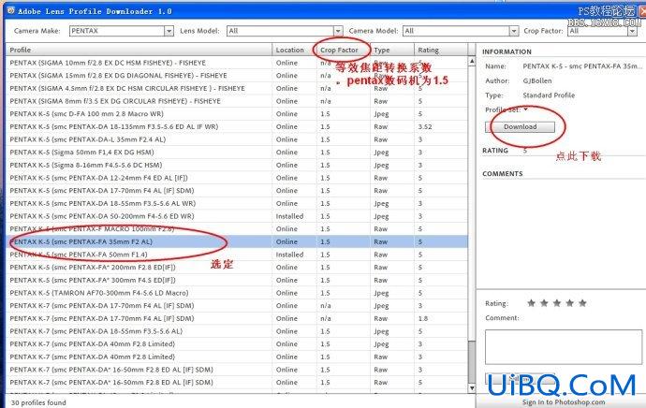The height and width of the screenshot is (408, 646).
Task: Click the '30 profiles found' status text
Action: click(x=38, y=402)
